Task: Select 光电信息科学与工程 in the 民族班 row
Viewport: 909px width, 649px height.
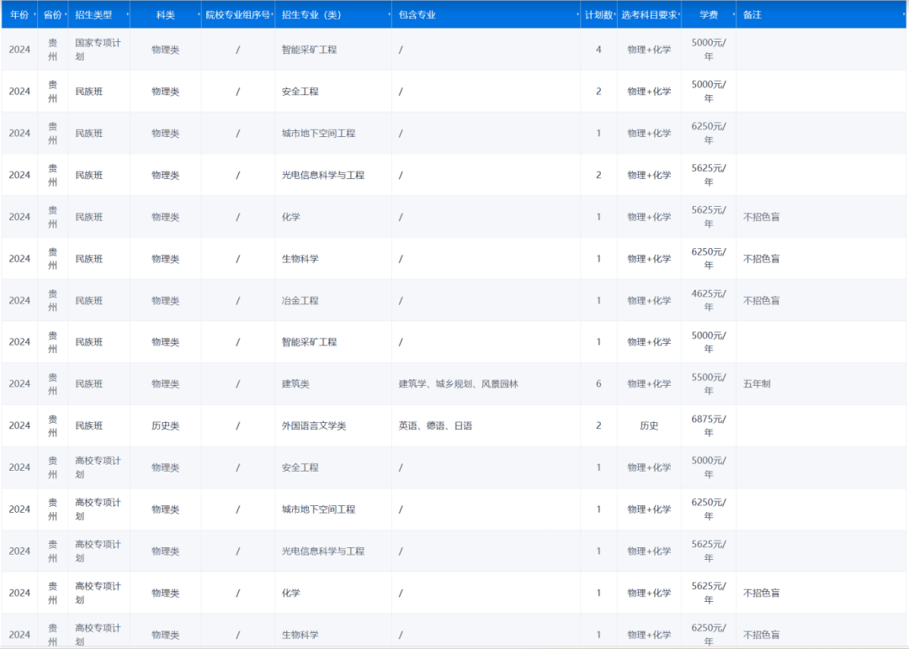Action: pos(323,175)
